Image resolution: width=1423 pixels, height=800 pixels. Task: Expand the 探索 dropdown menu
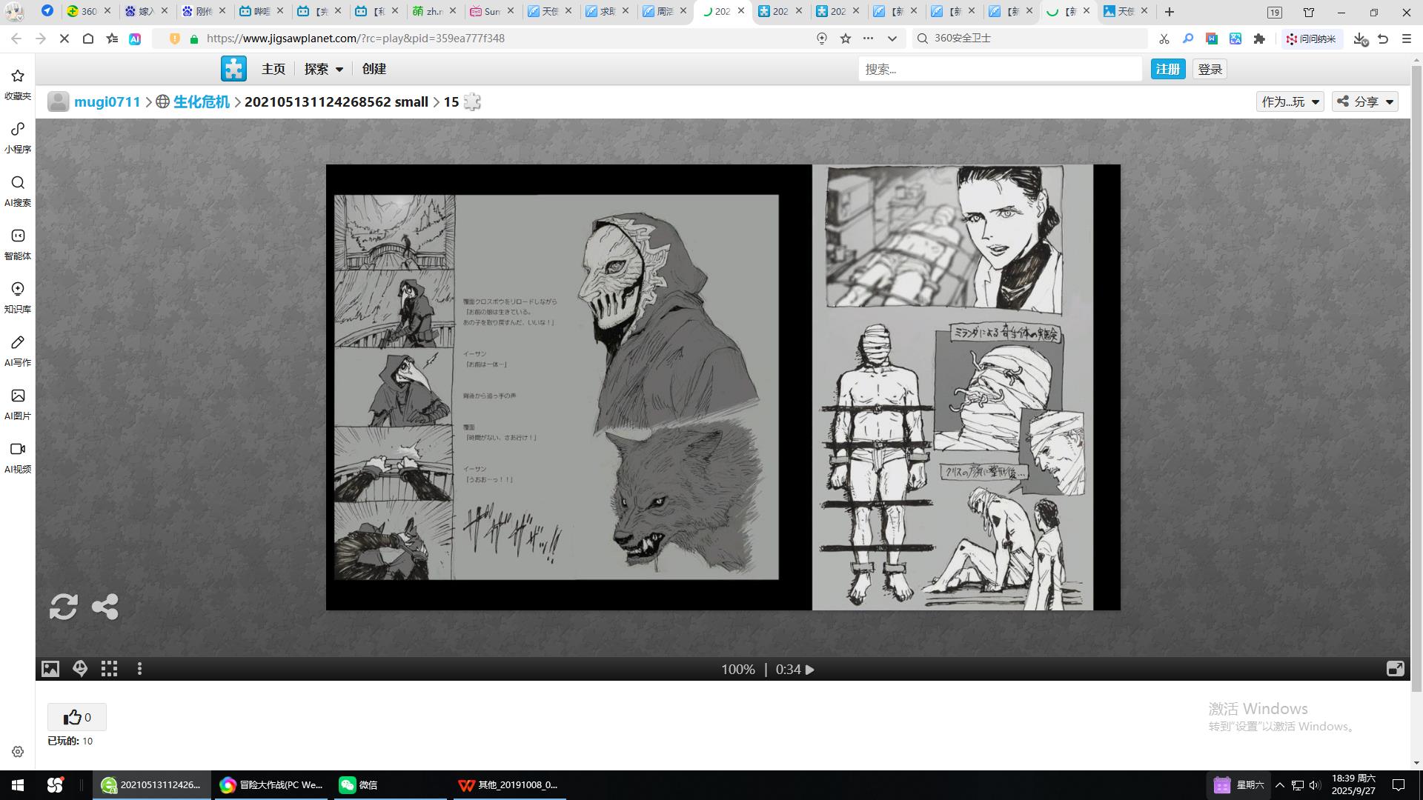(x=324, y=69)
